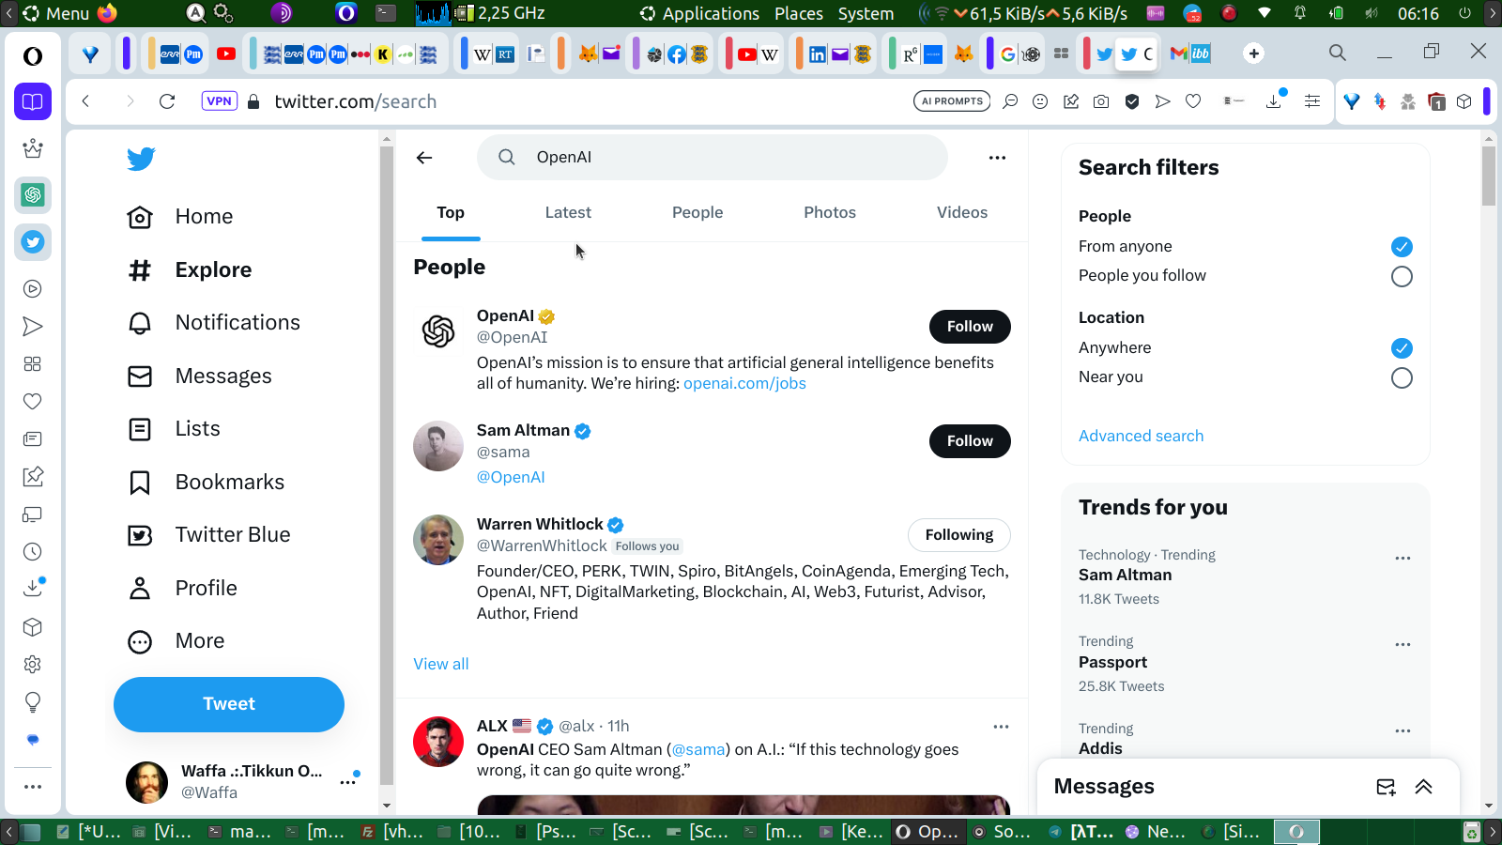Click the clock showing 06:16
1502x845 pixels.
point(1418,13)
